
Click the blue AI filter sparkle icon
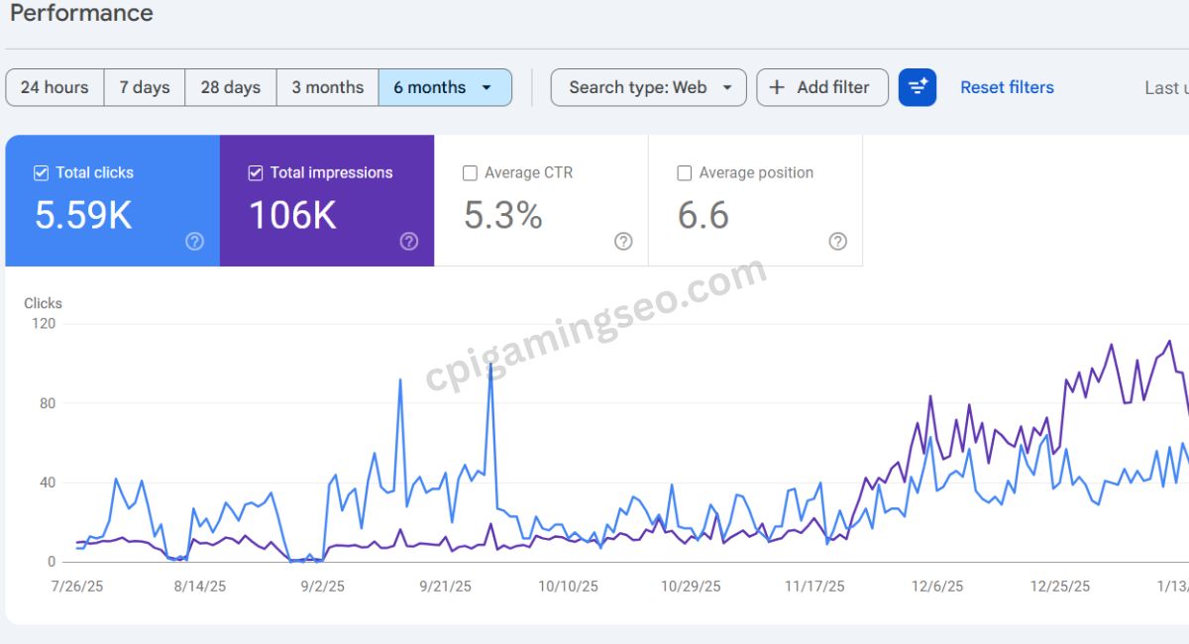917,87
